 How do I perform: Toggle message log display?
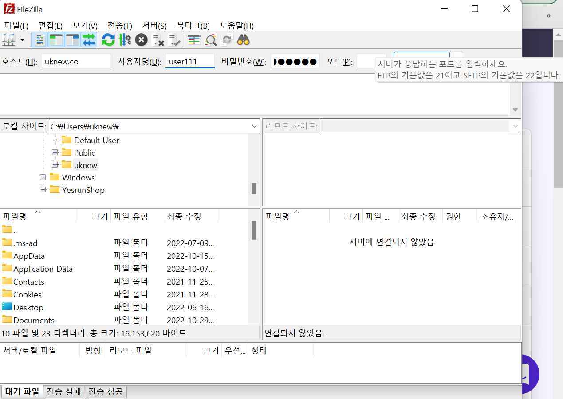pyautogui.click(x=40, y=40)
